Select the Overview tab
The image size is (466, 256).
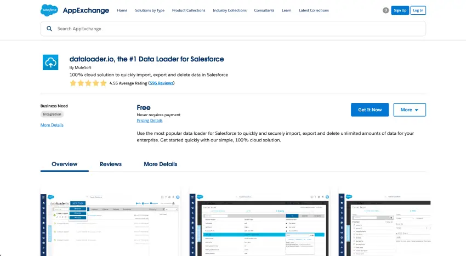point(65,164)
